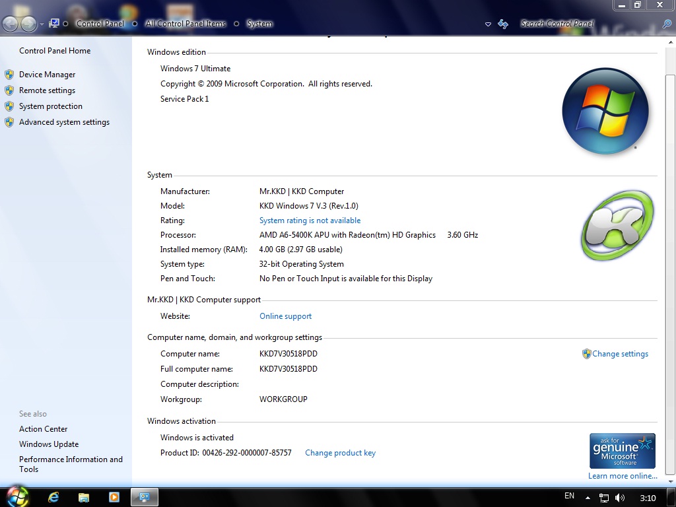Open the Start menu orb
The height and width of the screenshot is (507, 676).
[17, 496]
